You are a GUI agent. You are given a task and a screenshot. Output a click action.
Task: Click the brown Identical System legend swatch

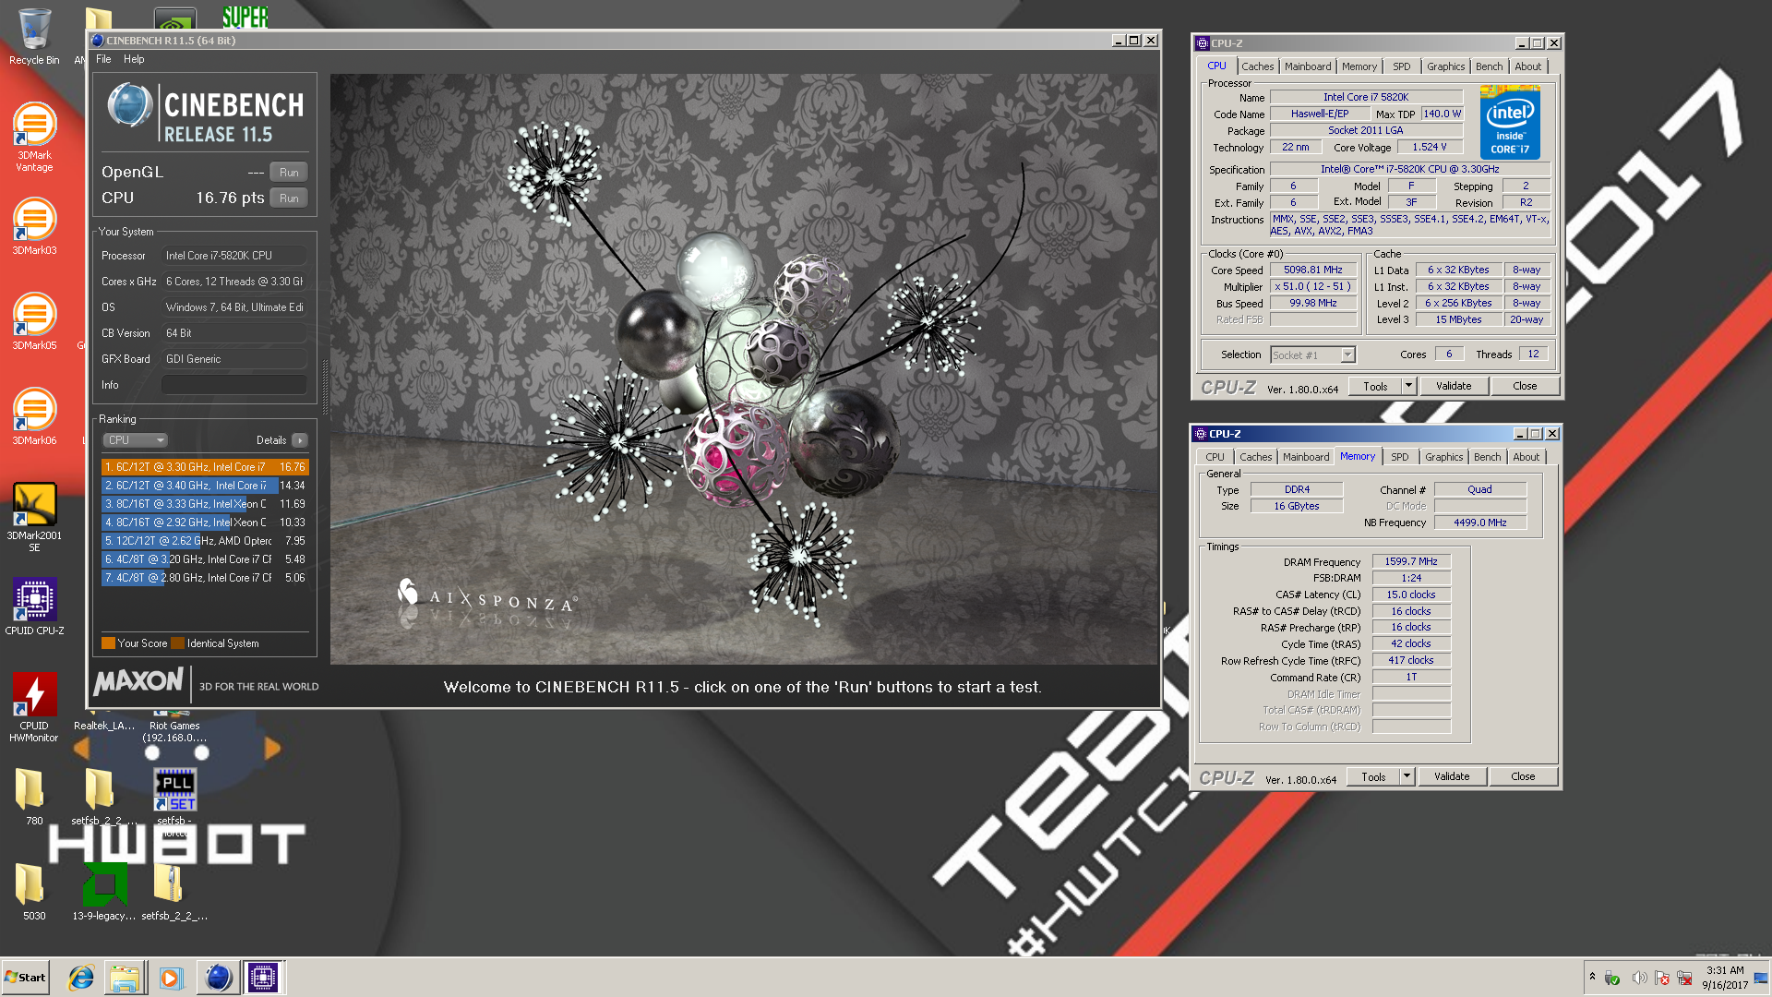coord(178,643)
